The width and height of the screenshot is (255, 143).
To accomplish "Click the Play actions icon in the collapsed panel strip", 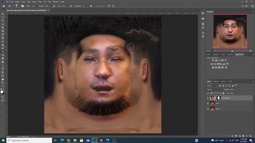I will (203, 13).
